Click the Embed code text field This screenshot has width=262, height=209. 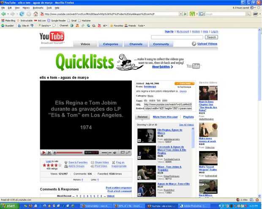pyautogui.click(x=168, y=108)
